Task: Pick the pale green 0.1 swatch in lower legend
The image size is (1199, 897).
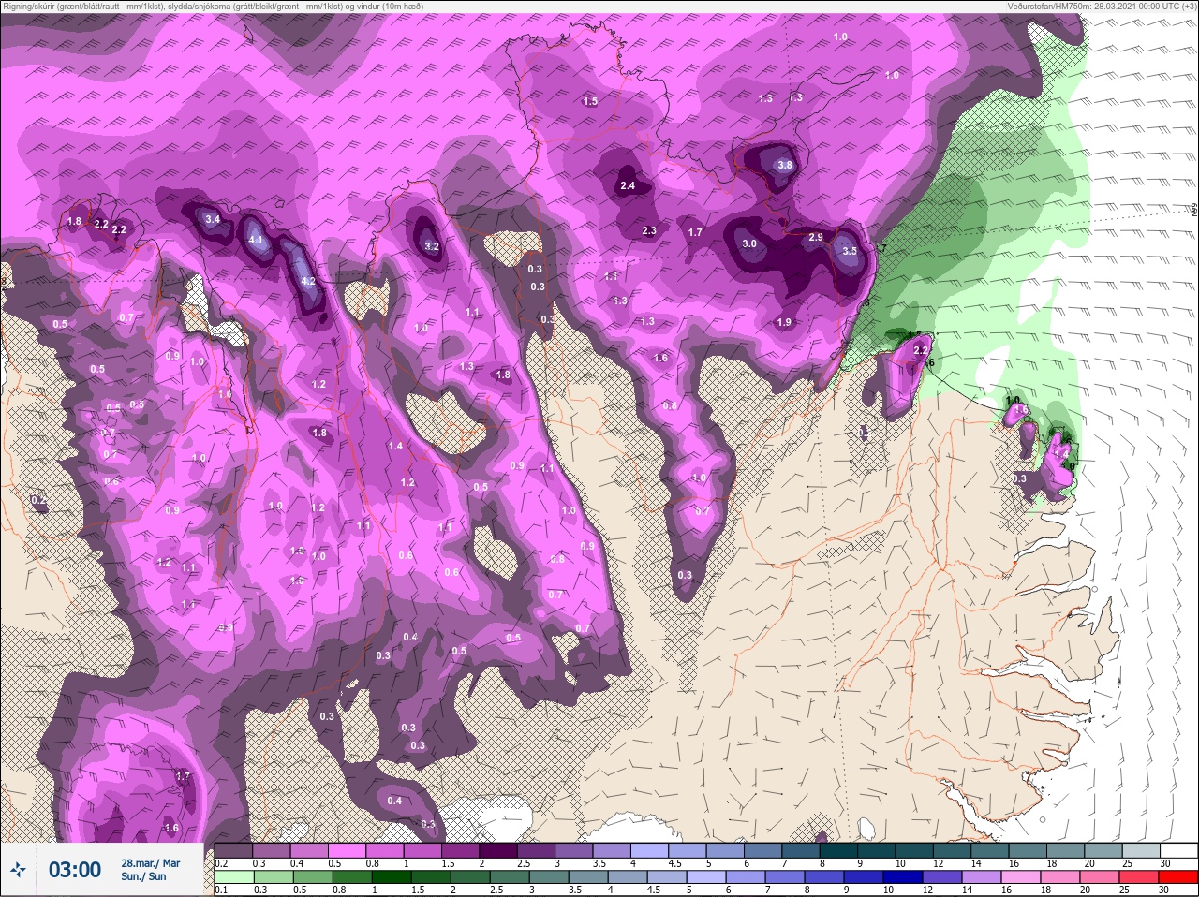Action: [x=233, y=876]
